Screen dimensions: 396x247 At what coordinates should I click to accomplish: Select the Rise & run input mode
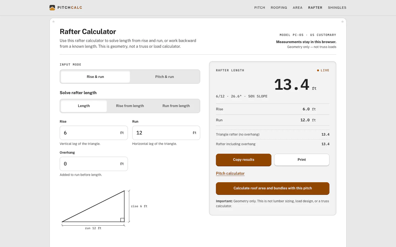(95, 77)
